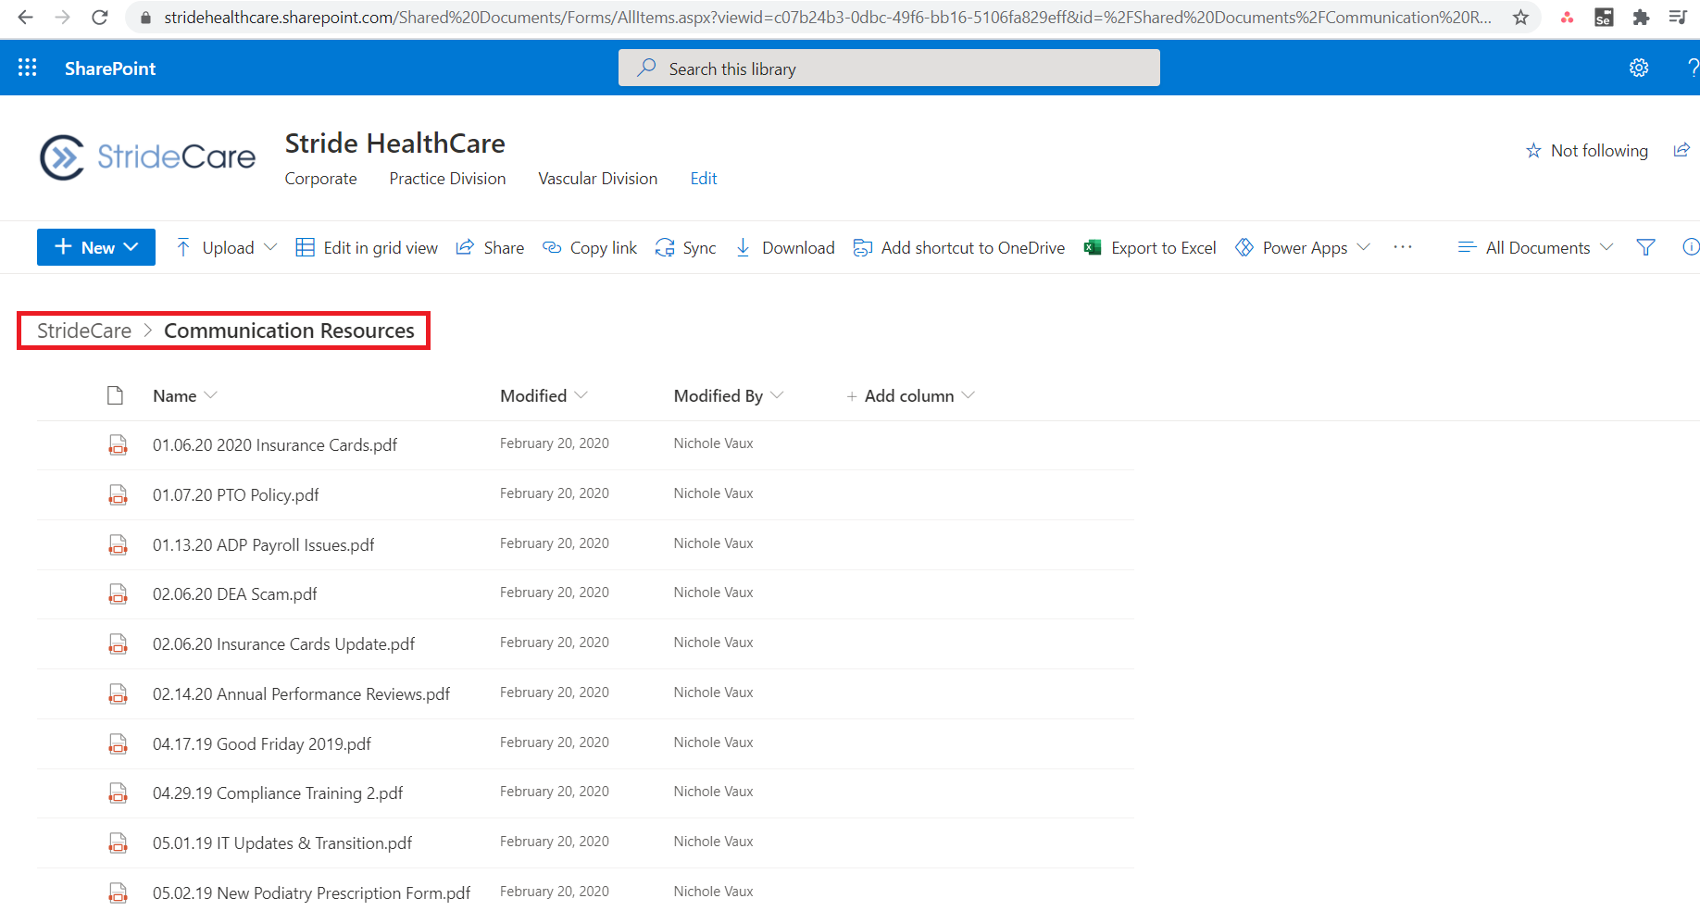The width and height of the screenshot is (1700, 911).
Task: Open the Vascular Division navigation item
Action: point(598,179)
